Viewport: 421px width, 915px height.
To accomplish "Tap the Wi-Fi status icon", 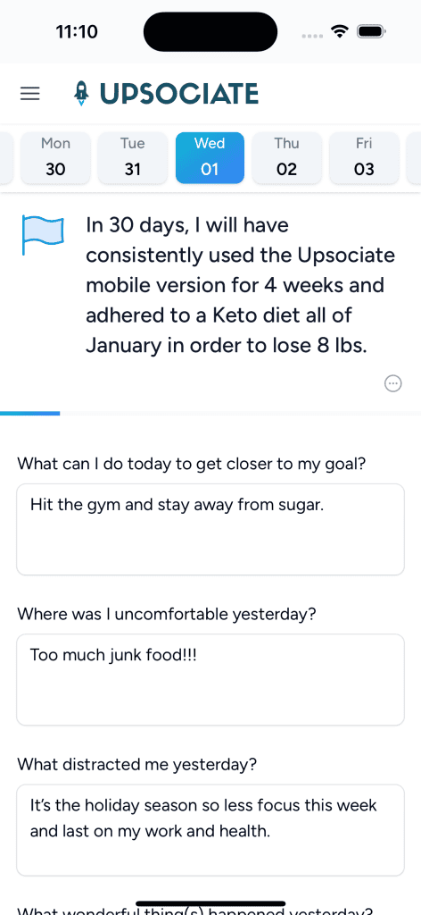I will click(339, 31).
